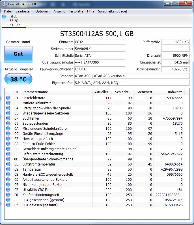
Task: Click the Laufwerksbuchstaben field
Action: click(100, 69)
